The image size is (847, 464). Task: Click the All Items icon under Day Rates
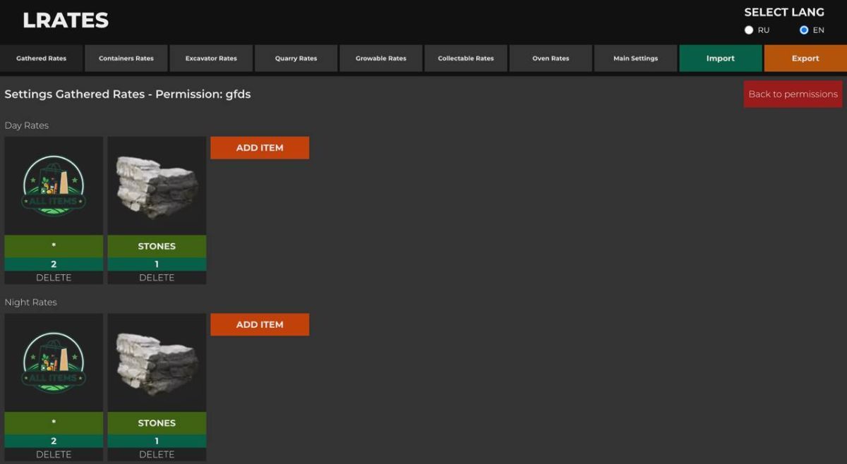coord(54,185)
